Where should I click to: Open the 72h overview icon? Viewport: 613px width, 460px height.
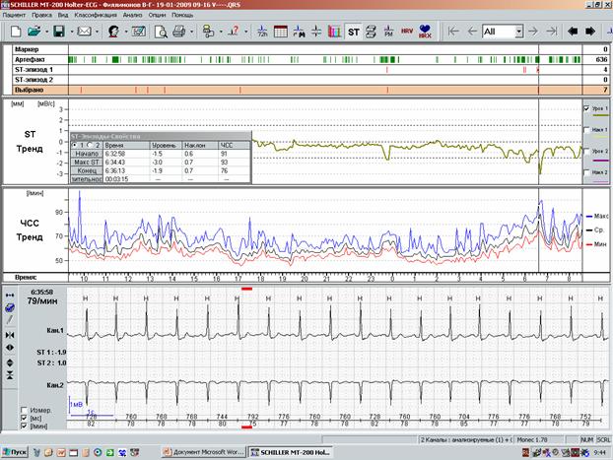(262, 32)
